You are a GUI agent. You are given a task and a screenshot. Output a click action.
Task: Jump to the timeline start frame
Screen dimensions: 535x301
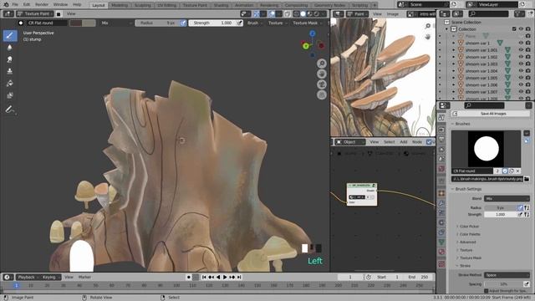click(x=204, y=277)
